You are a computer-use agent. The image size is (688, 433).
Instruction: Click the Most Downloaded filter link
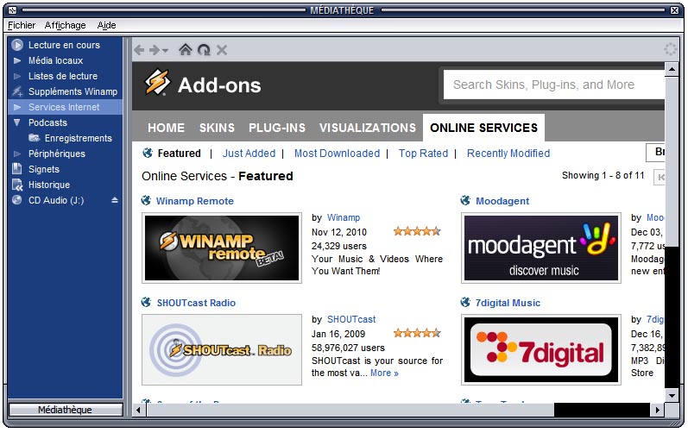(x=337, y=154)
